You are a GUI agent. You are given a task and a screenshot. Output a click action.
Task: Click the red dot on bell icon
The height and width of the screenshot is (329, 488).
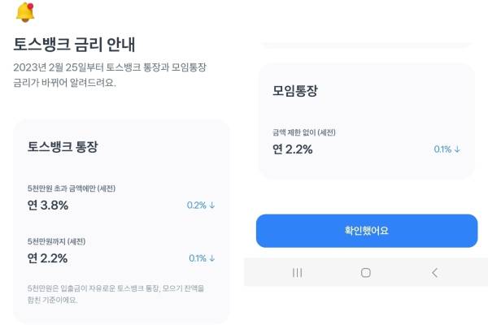coord(31,6)
